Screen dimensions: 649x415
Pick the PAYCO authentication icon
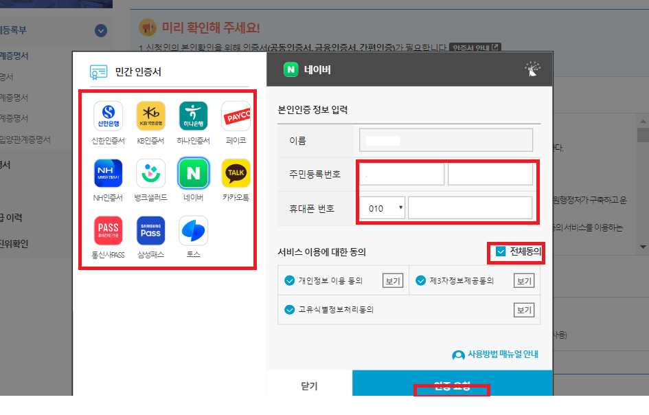[236, 116]
